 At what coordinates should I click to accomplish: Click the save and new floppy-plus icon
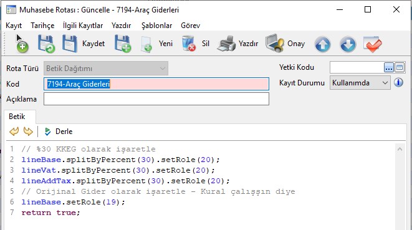[123, 44]
